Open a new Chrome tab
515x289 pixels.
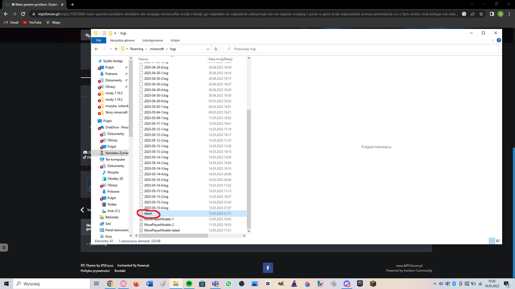pos(72,5)
